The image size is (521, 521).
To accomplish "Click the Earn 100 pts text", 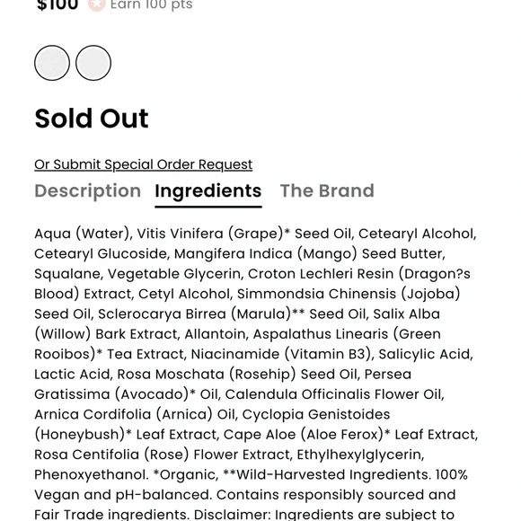I will coord(151,4).
